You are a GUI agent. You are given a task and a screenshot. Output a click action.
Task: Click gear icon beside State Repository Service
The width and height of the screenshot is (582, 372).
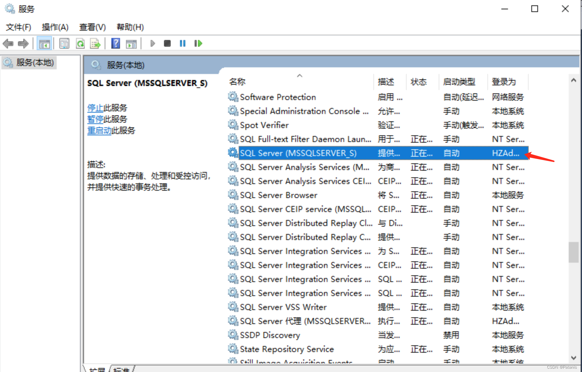click(233, 349)
